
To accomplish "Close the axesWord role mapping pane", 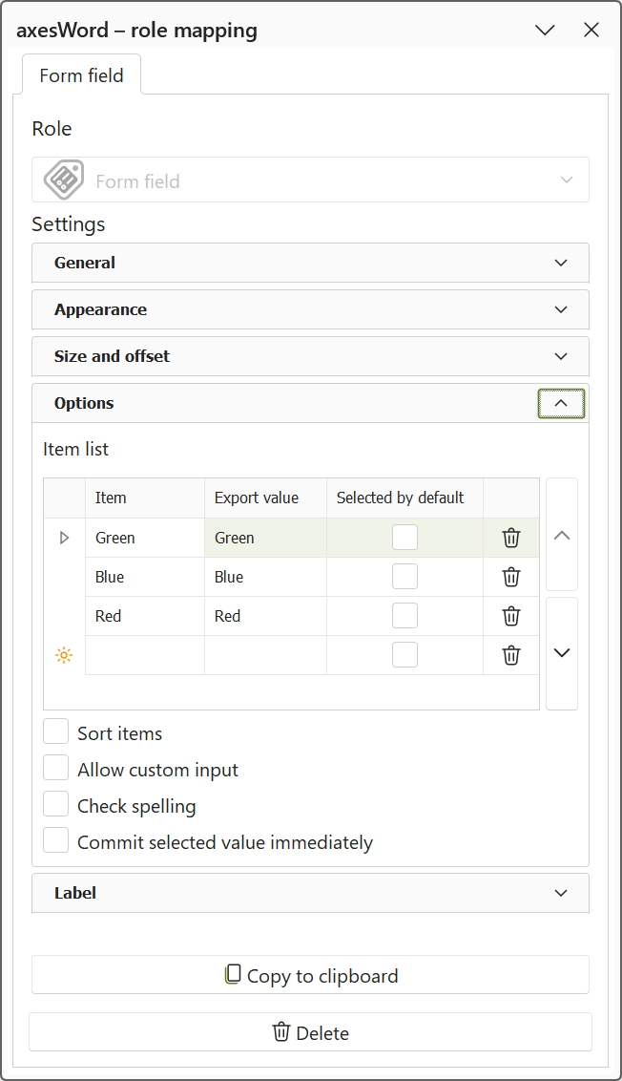I will tap(591, 30).
